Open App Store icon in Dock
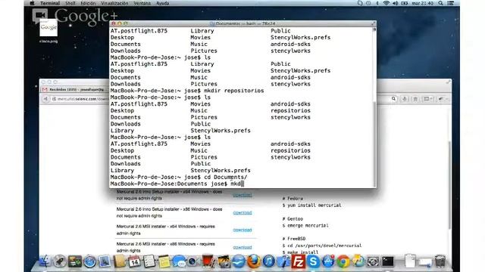This screenshot has width=485, height=272. coord(328,261)
